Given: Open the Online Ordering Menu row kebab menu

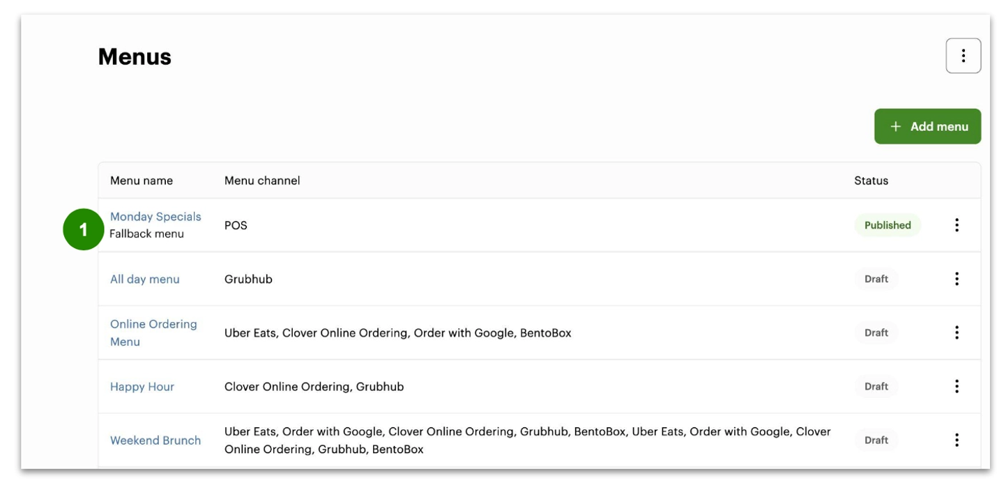Looking at the screenshot, I should [x=957, y=332].
